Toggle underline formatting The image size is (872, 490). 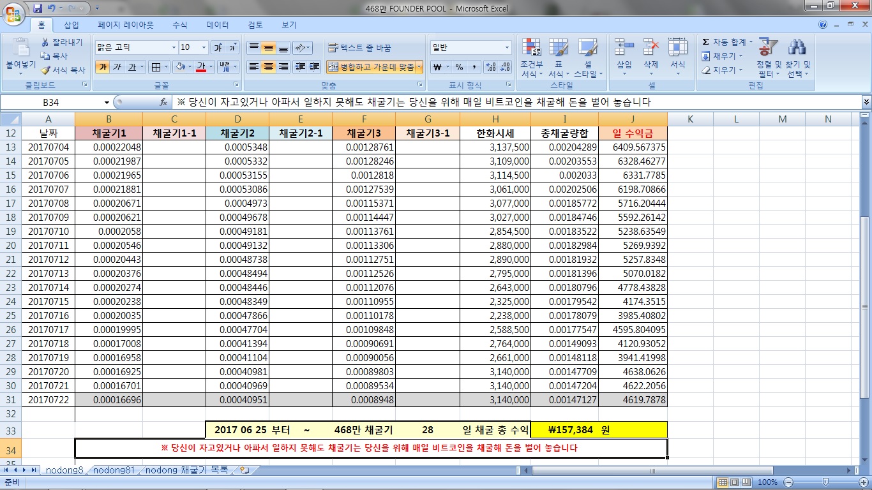pos(132,67)
